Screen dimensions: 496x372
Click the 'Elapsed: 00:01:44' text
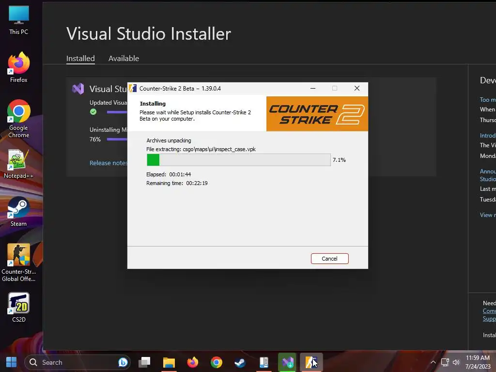[x=169, y=174]
